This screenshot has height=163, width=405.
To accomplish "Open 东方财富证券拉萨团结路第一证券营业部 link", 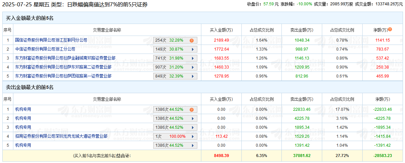I will (63, 76).
